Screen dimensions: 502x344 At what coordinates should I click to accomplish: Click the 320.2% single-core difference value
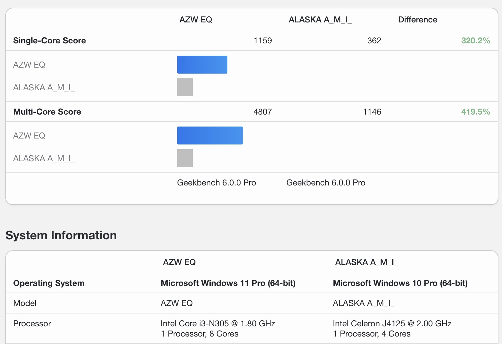(x=475, y=41)
